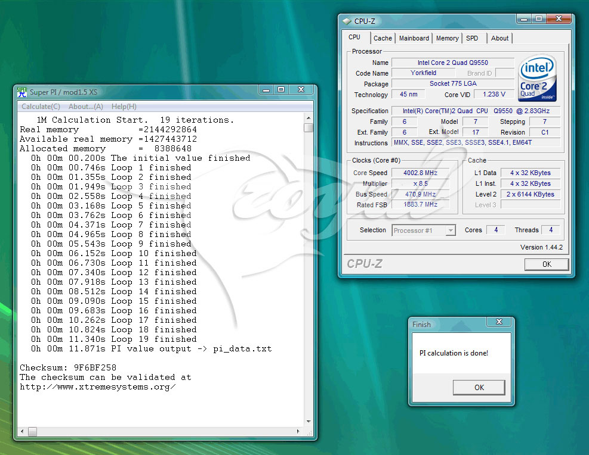Click the Package value 'Socket 775 LGA'
589x455 pixels.
(x=453, y=83)
